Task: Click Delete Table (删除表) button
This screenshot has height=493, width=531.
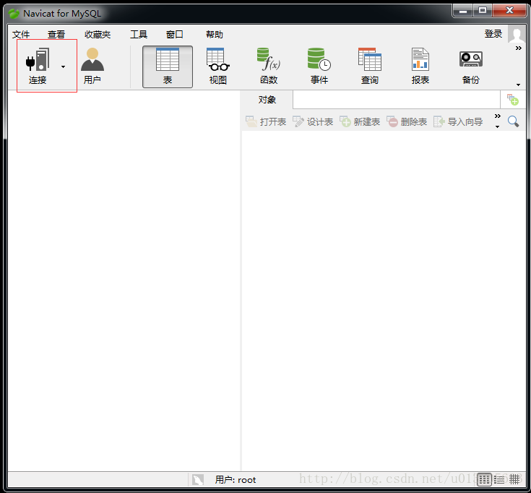Action: [407, 121]
